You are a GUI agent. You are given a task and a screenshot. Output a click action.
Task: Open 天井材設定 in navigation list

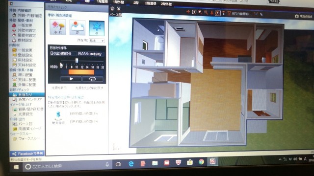coord(24,65)
